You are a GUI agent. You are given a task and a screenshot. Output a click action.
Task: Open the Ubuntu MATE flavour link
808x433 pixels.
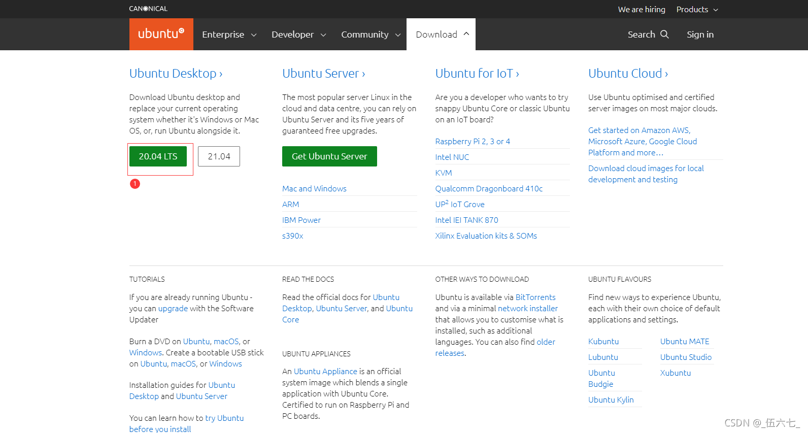point(685,341)
